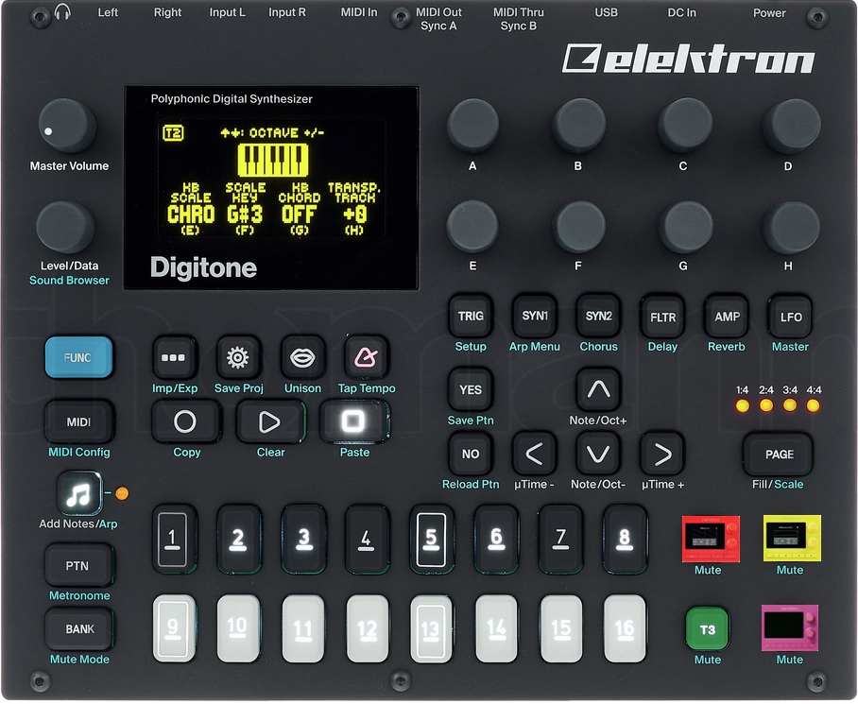The image size is (858, 704).
Task: Hit the Add Notes/Arp music note key
Action: (78, 494)
